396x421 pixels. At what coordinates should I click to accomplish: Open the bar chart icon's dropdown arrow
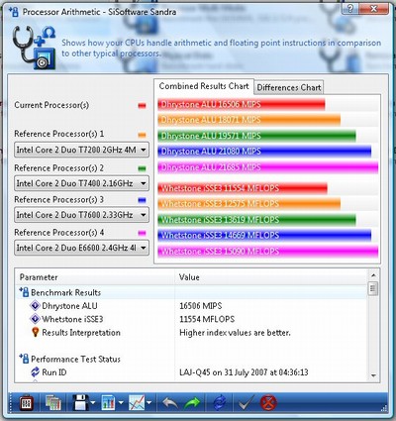click(121, 403)
